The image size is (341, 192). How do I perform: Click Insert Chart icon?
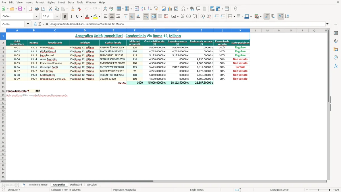pyautogui.click(x=170, y=9)
